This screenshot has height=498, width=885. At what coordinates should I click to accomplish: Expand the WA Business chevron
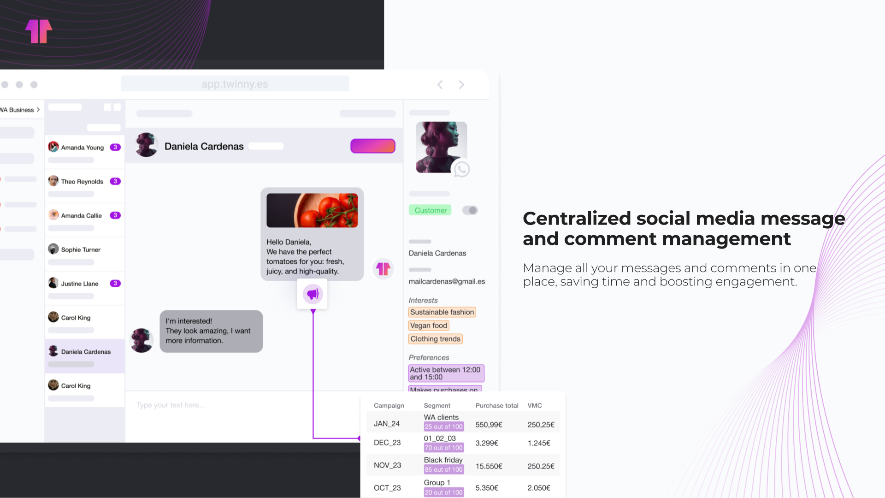tap(38, 110)
